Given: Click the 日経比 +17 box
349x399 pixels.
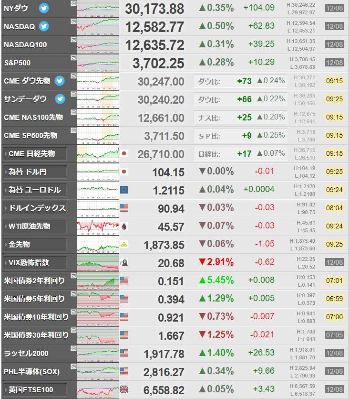Looking at the screenshot, I should tap(240, 154).
